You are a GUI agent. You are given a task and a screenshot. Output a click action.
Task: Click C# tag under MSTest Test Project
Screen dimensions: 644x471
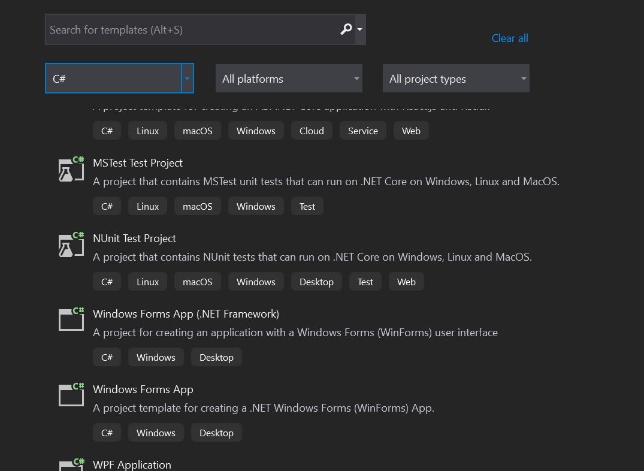pos(107,206)
